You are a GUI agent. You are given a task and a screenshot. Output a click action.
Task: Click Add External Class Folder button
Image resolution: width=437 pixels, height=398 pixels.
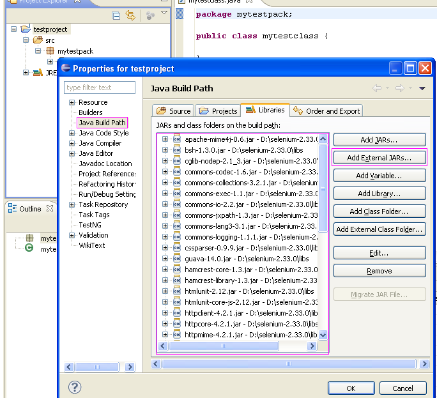tap(379, 229)
